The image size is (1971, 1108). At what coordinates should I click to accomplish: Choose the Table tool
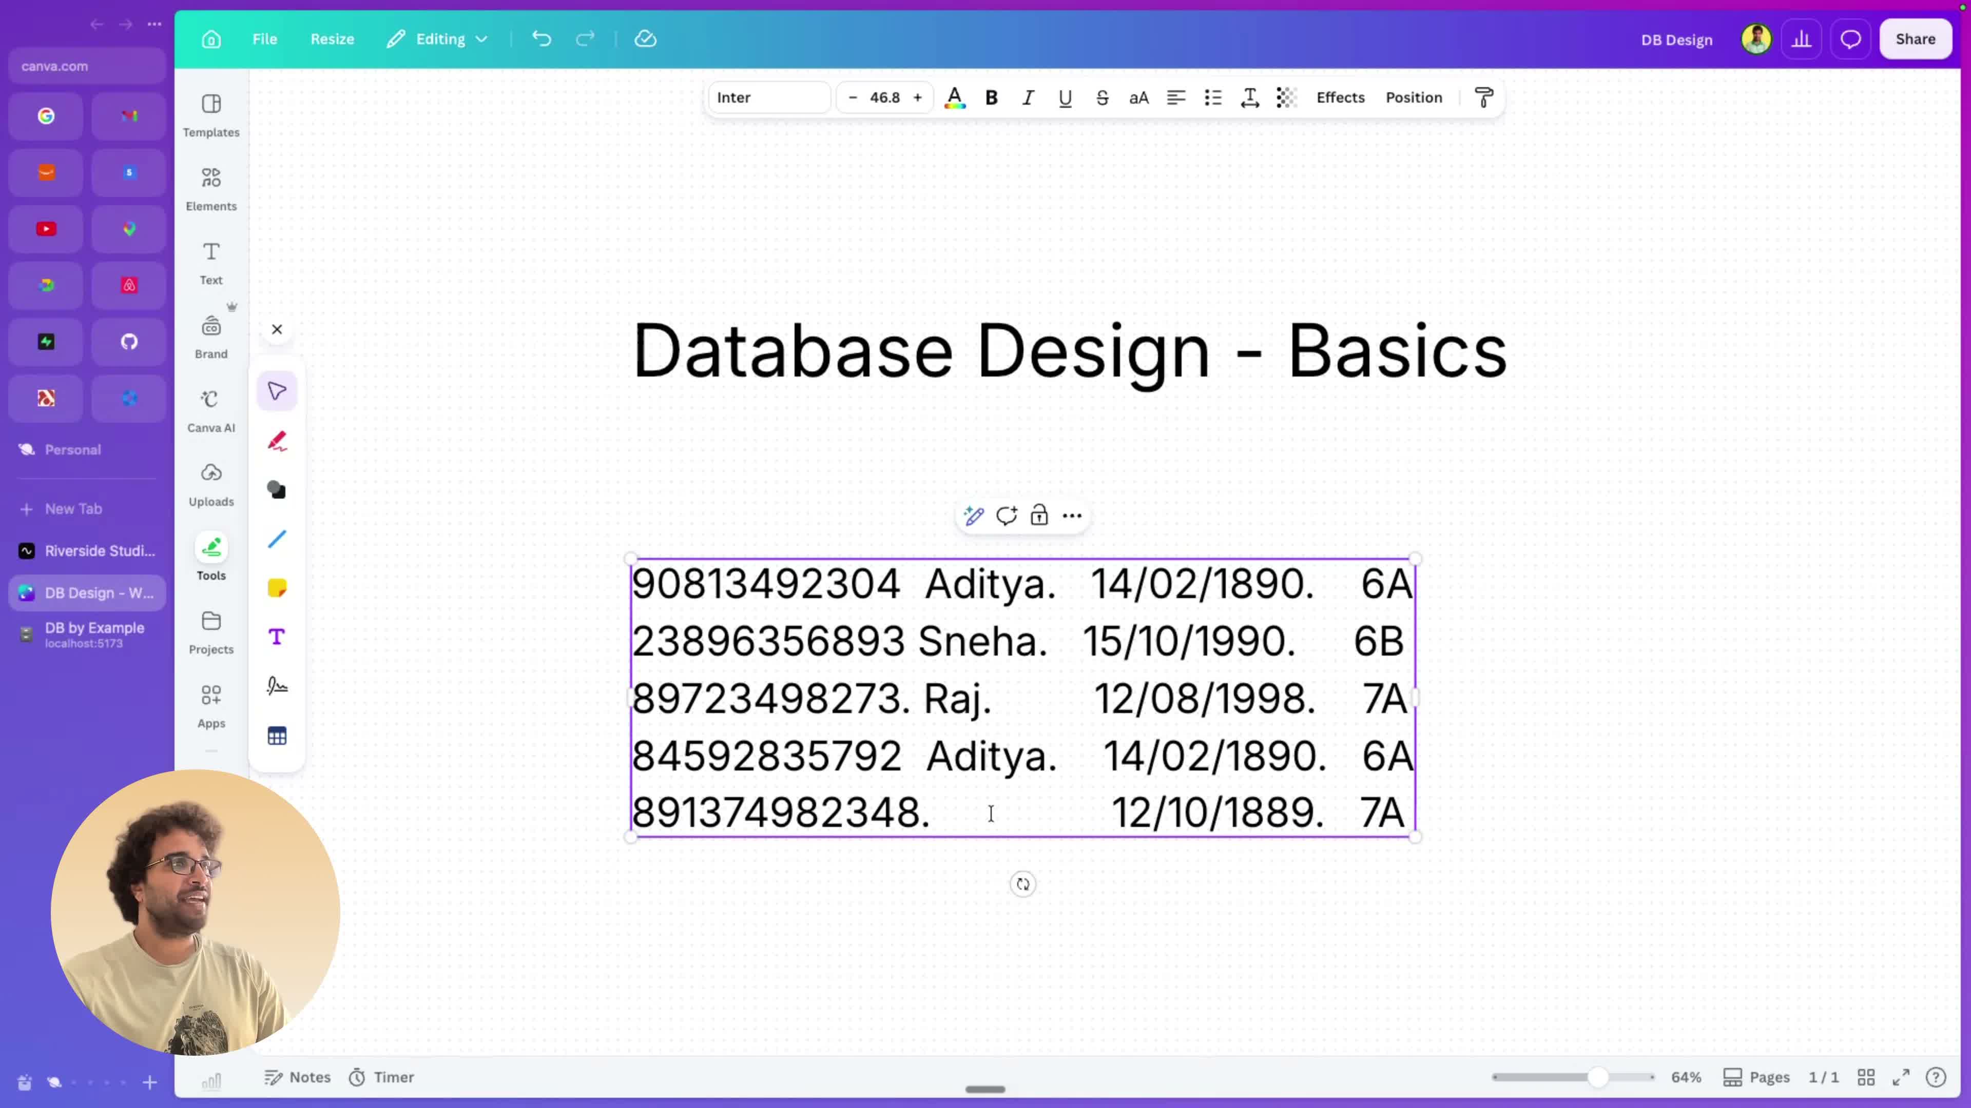(277, 736)
